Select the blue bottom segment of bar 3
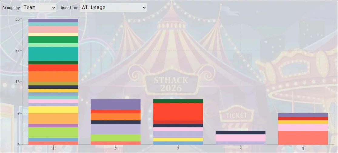338x153 pixels. coord(178,143)
